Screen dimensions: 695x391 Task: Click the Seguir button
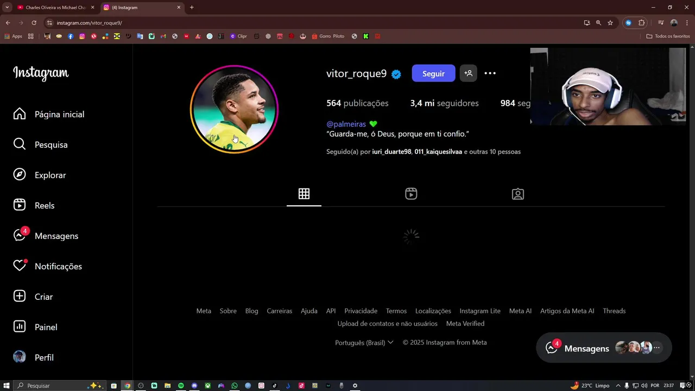tap(433, 73)
